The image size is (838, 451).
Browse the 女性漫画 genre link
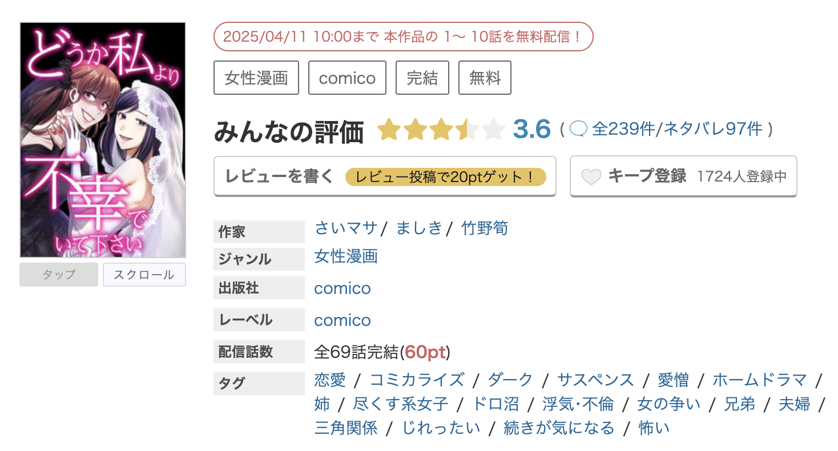345,257
